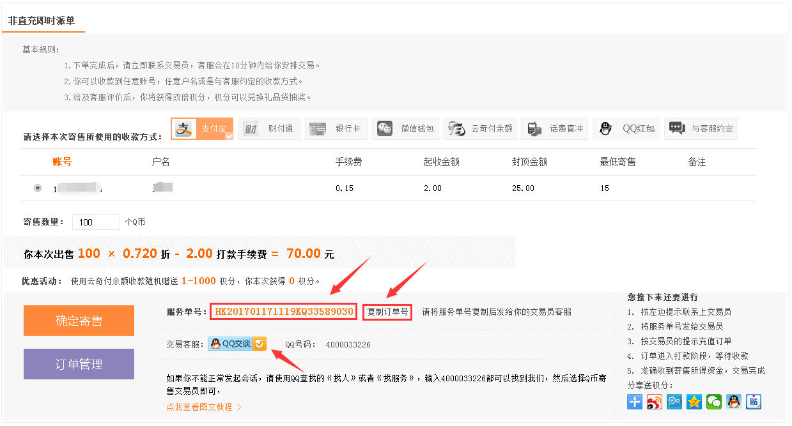The height and width of the screenshot is (426, 792).
Task: Edit the 寄售数量 quantity field
Action: click(96, 222)
